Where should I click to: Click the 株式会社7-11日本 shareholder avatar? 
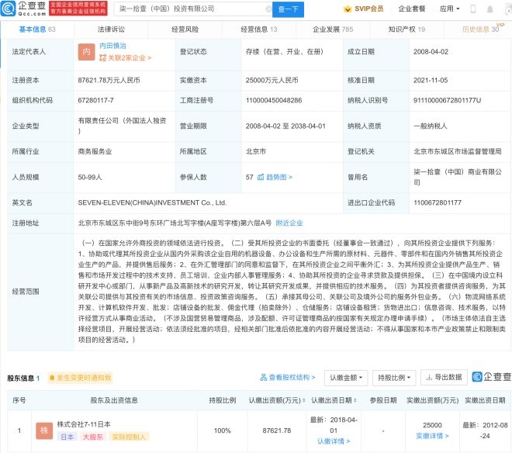43,428
